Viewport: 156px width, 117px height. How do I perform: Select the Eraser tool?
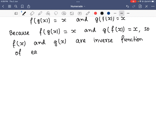pyautogui.click(x=32, y=13)
